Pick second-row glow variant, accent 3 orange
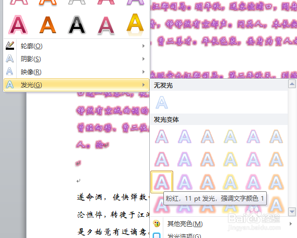The height and width of the screenshot is (238, 297). click(x=208, y=159)
